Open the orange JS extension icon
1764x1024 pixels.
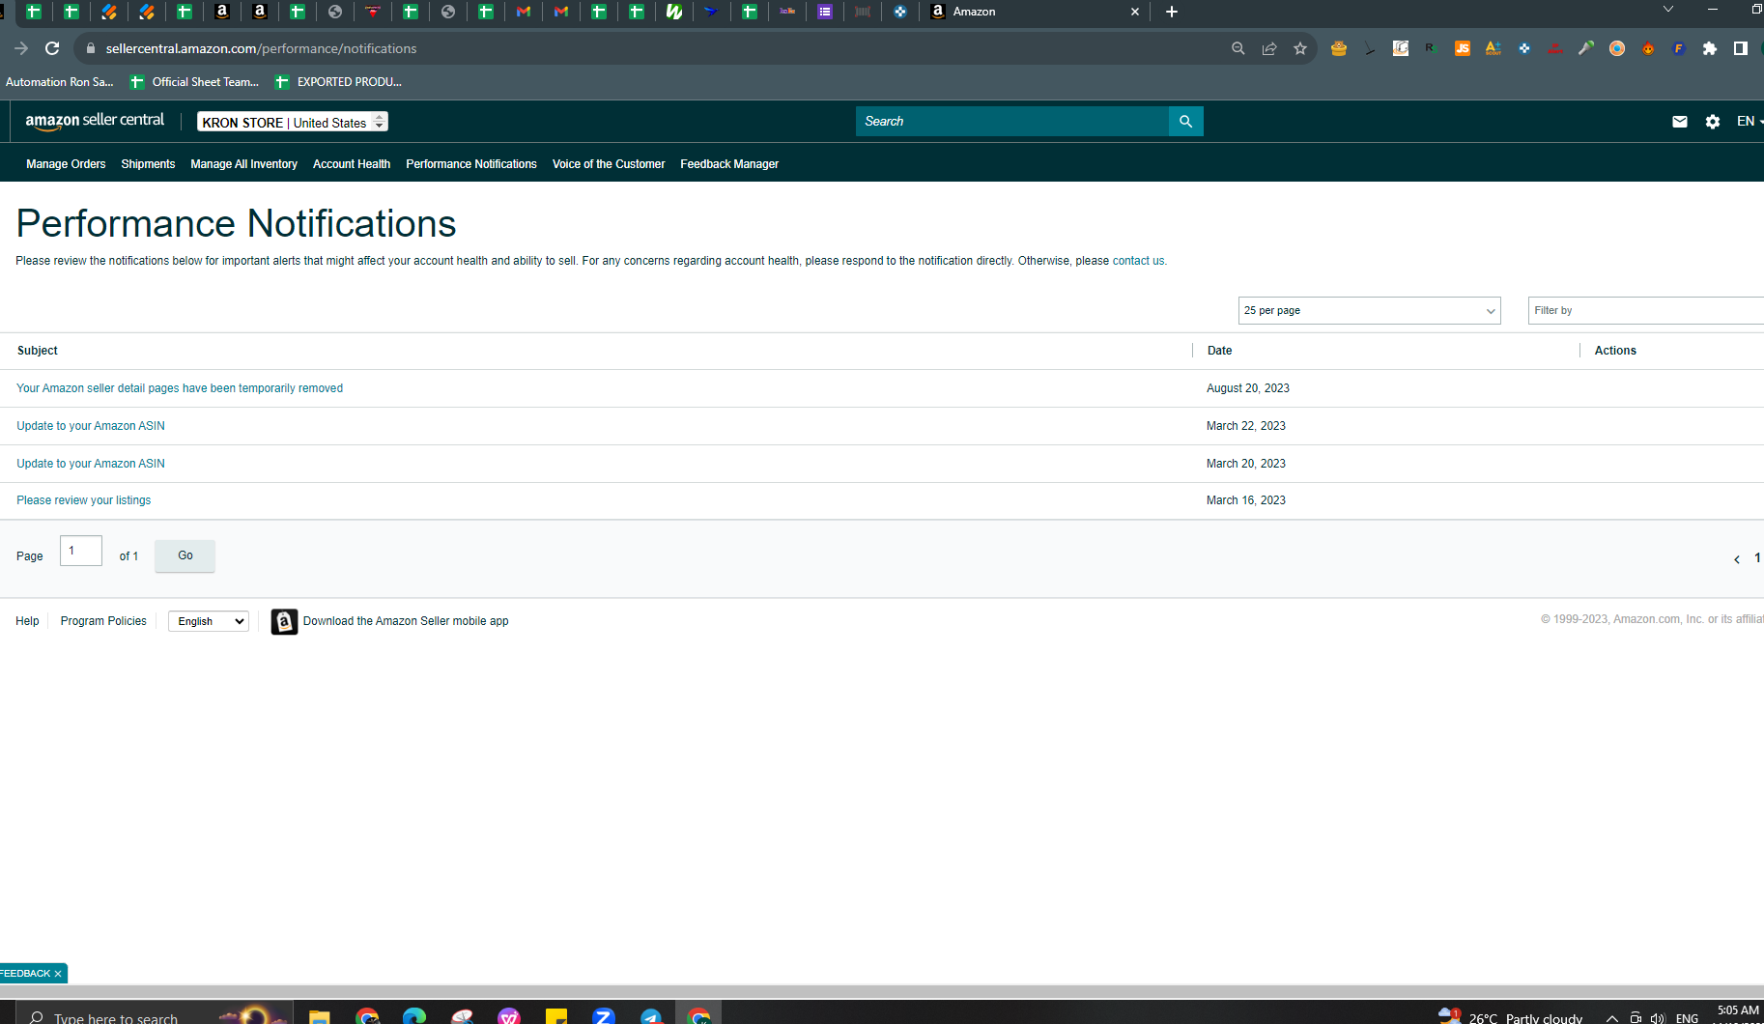1463,48
